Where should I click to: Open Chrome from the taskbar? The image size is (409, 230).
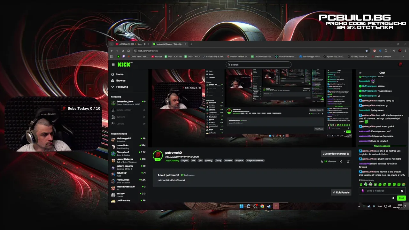click(262, 206)
